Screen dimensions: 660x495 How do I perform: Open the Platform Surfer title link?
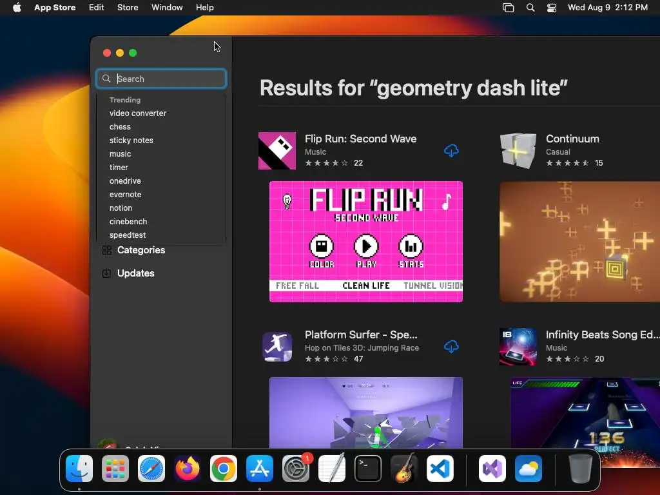pos(361,335)
